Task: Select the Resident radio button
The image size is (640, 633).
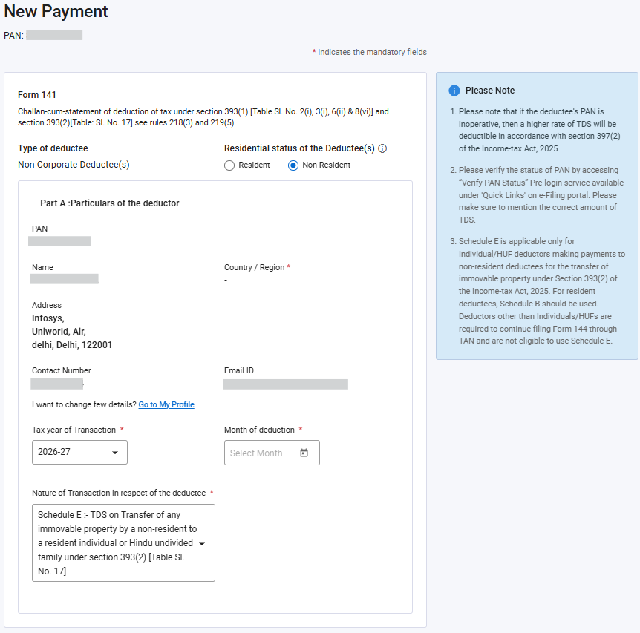Action: [229, 165]
